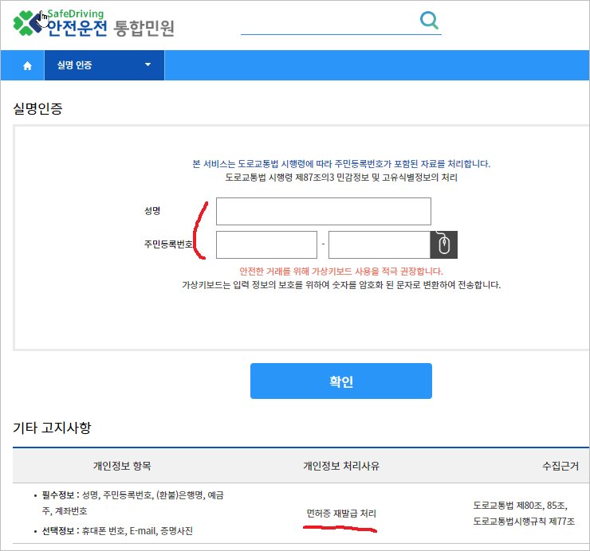Open the 실명 인증 navigation menu

click(x=75, y=65)
